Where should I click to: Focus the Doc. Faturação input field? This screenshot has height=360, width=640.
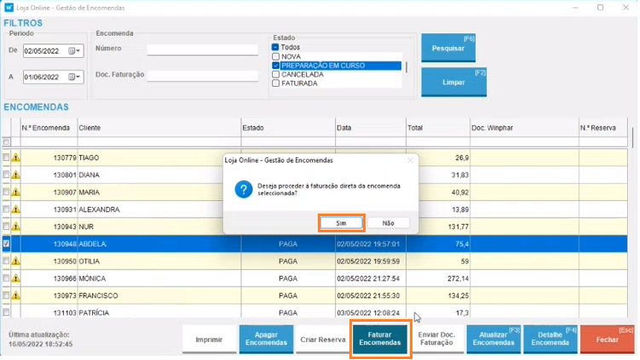[x=203, y=76]
